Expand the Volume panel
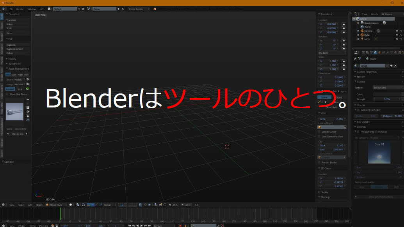Screen dimensions: 404x227 click(360, 105)
